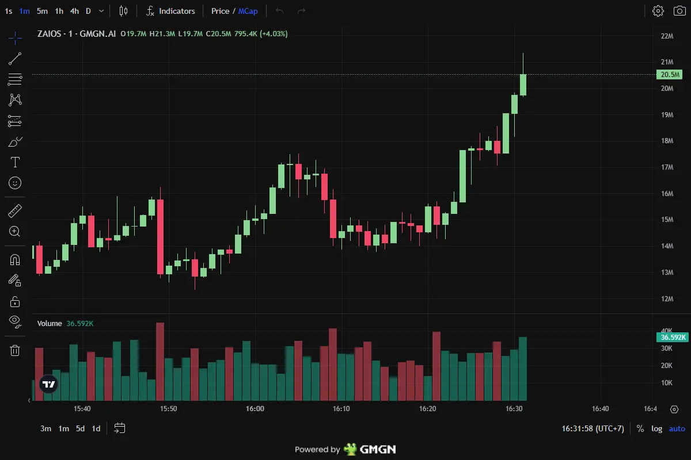Viewport: 691px width, 460px height.
Task: Take a chart snapshot with camera icon
Action: 679,11
